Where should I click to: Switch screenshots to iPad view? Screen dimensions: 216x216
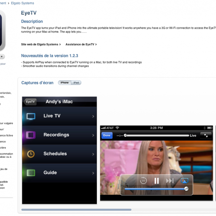(76, 83)
